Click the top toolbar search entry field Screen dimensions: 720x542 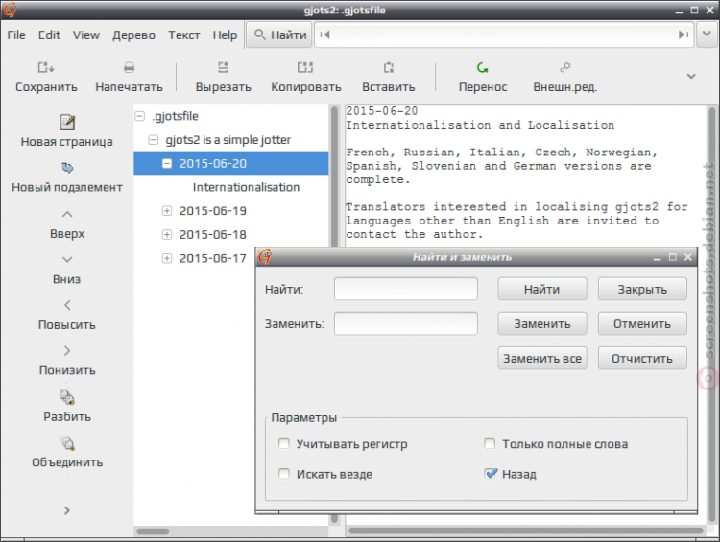click(504, 35)
